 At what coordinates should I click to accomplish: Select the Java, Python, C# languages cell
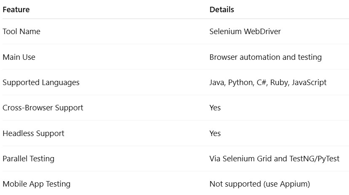tap(268, 83)
